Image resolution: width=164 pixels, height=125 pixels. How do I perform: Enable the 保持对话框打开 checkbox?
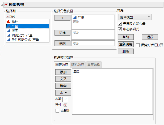point(138,45)
